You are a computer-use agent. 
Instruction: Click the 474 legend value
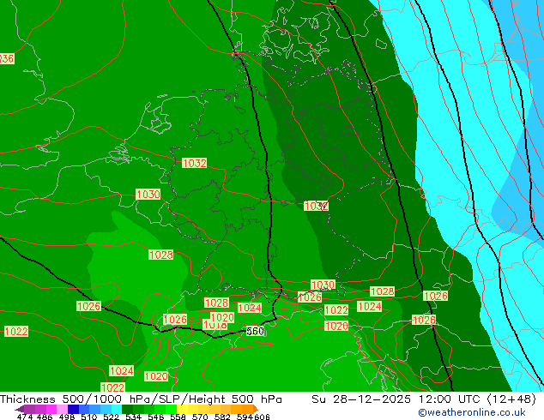25,417
